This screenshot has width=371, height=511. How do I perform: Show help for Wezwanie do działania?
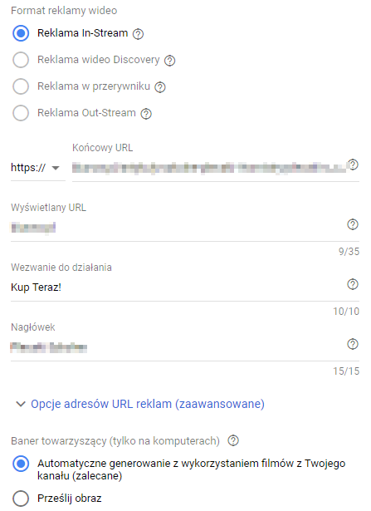coord(353,284)
